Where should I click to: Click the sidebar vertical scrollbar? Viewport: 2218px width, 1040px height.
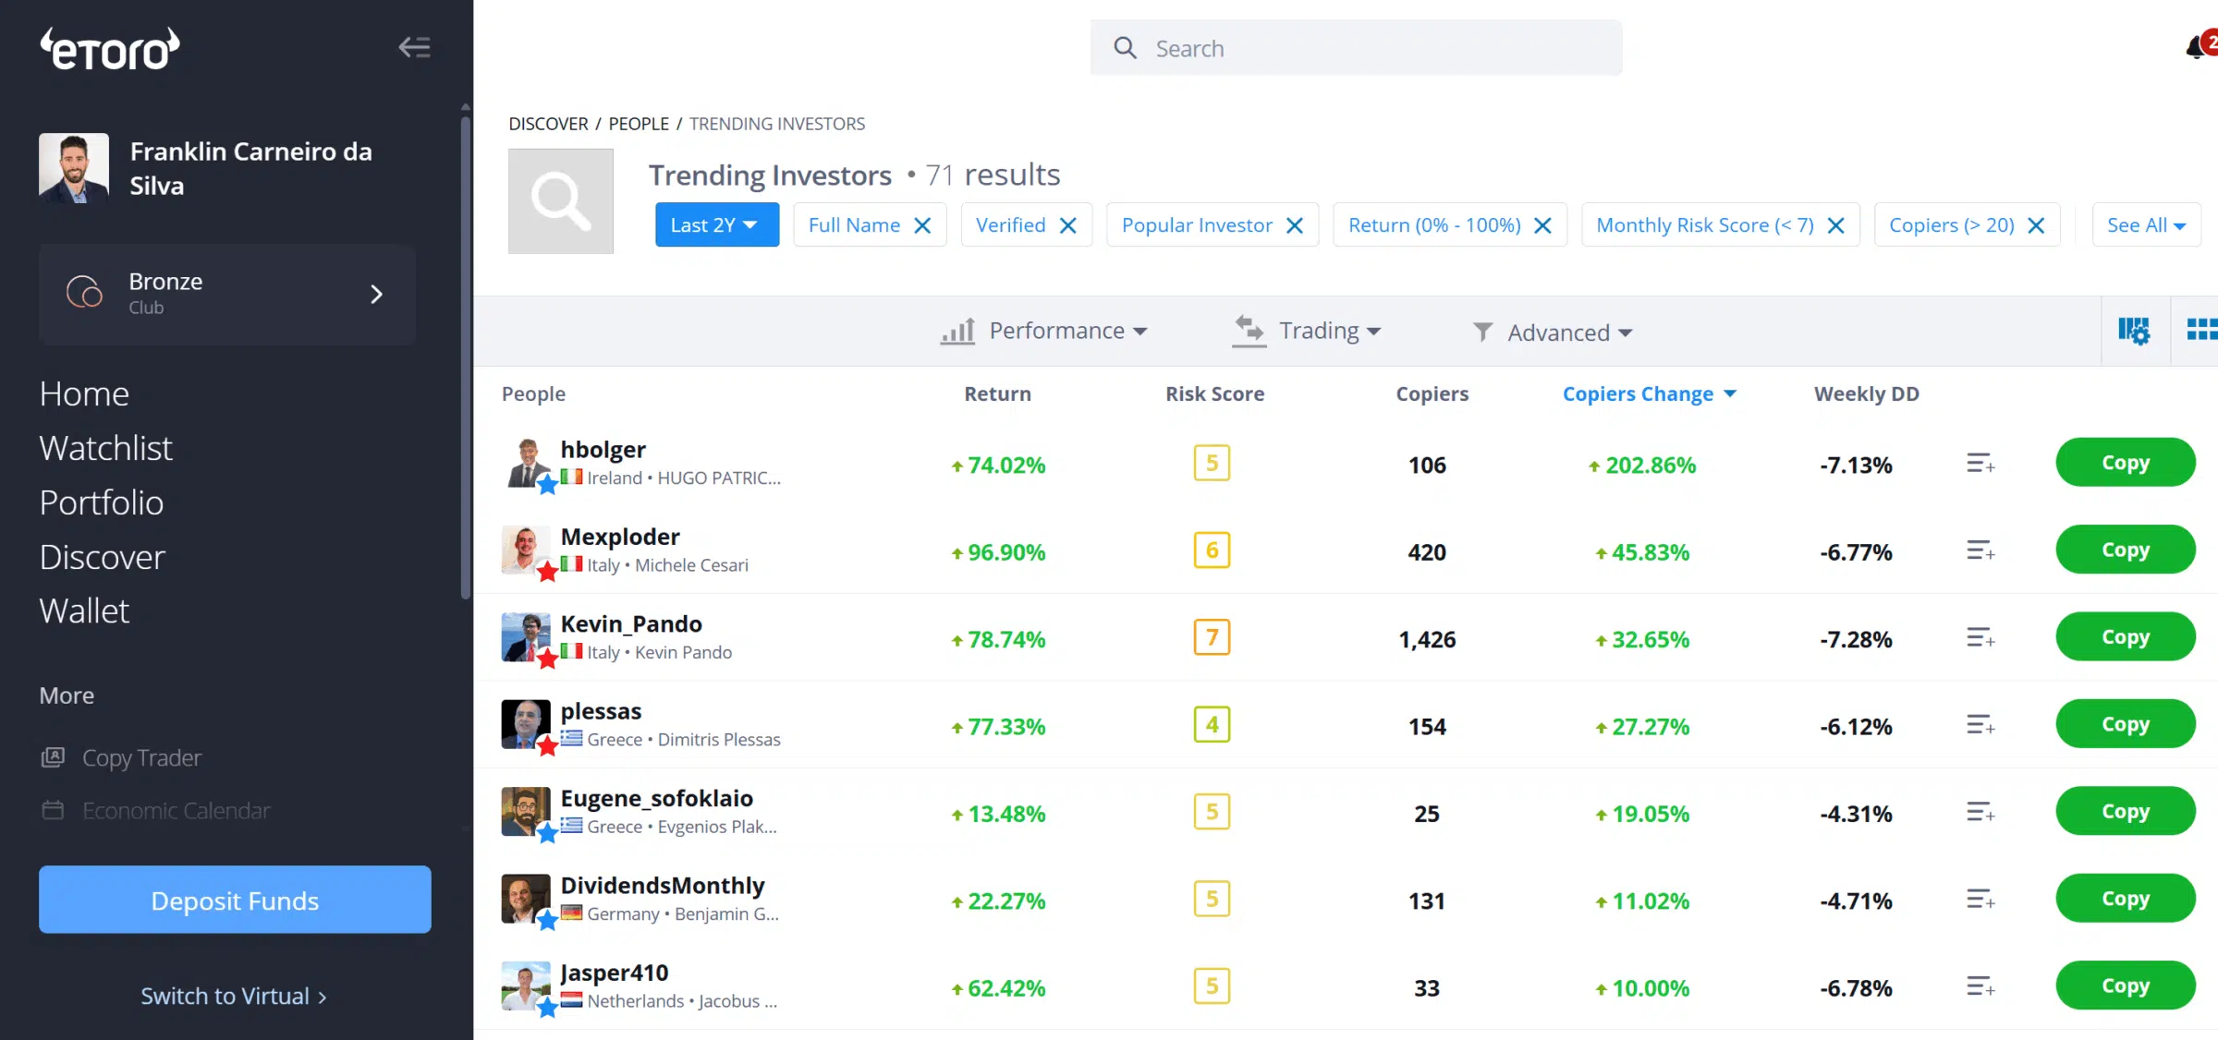click(x=466, y=356)
